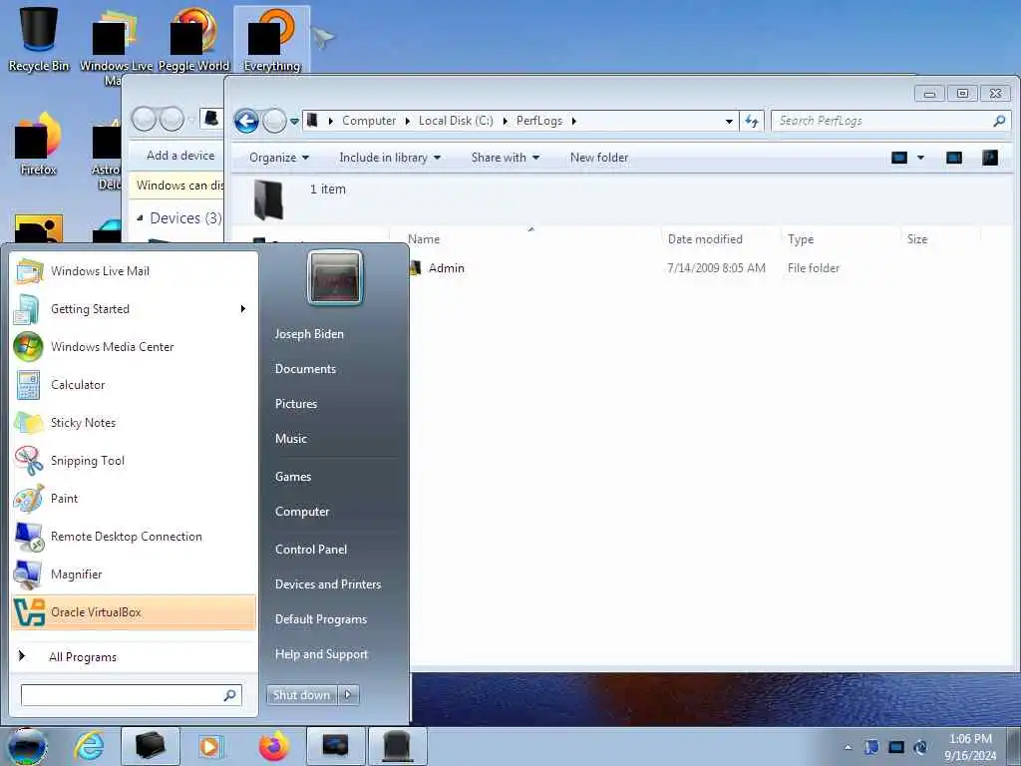Click the Shut down button
The width and height of the screenshot is (1021, 766).
301,695
